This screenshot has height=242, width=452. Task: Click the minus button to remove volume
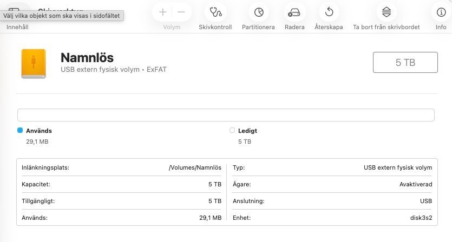coord(181,12)
